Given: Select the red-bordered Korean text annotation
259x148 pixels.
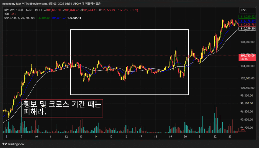Looking at the screenshot, I should [62, 108].
